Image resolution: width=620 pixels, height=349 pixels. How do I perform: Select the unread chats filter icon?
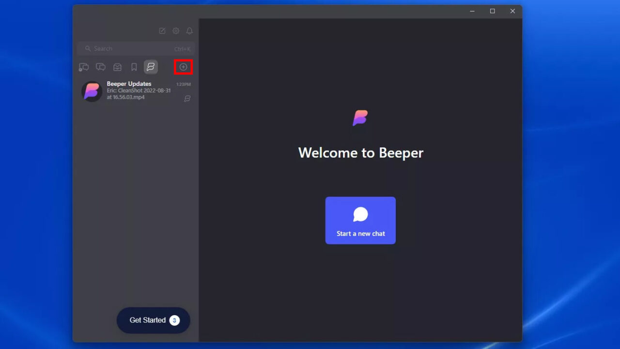[x=83, y=67]
